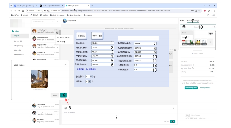Select Name option in filter dropdown
The height and width of the screenshot is (128, 231).
pos(187,33)
